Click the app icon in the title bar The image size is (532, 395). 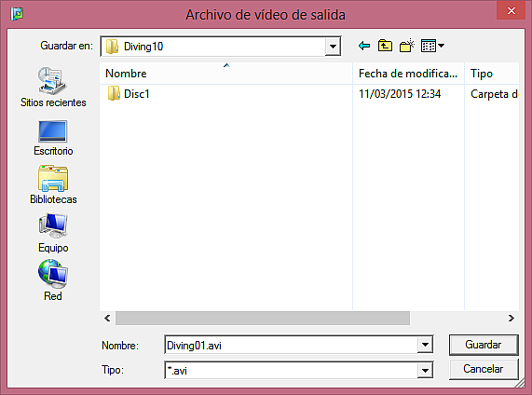pyautogui.click(x=17, y=14)
